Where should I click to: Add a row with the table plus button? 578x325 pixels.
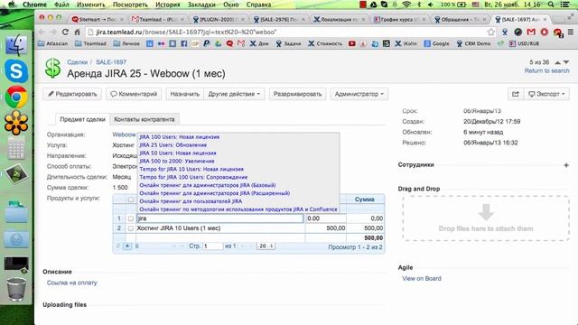pyautogui.click(x=127, y=246)
